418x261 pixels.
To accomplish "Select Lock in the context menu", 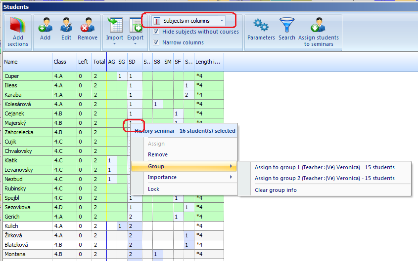I will [154, 189].
